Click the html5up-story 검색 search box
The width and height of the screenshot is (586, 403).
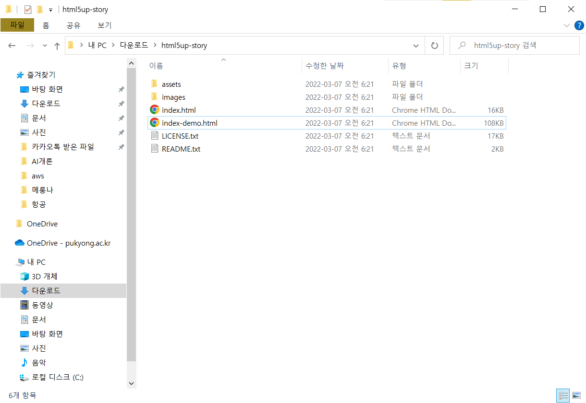[514, 46]
